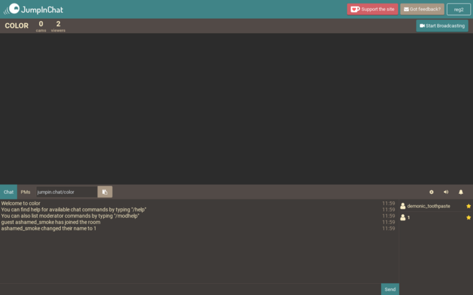Switch to the Chat tab

coord(8,192)
